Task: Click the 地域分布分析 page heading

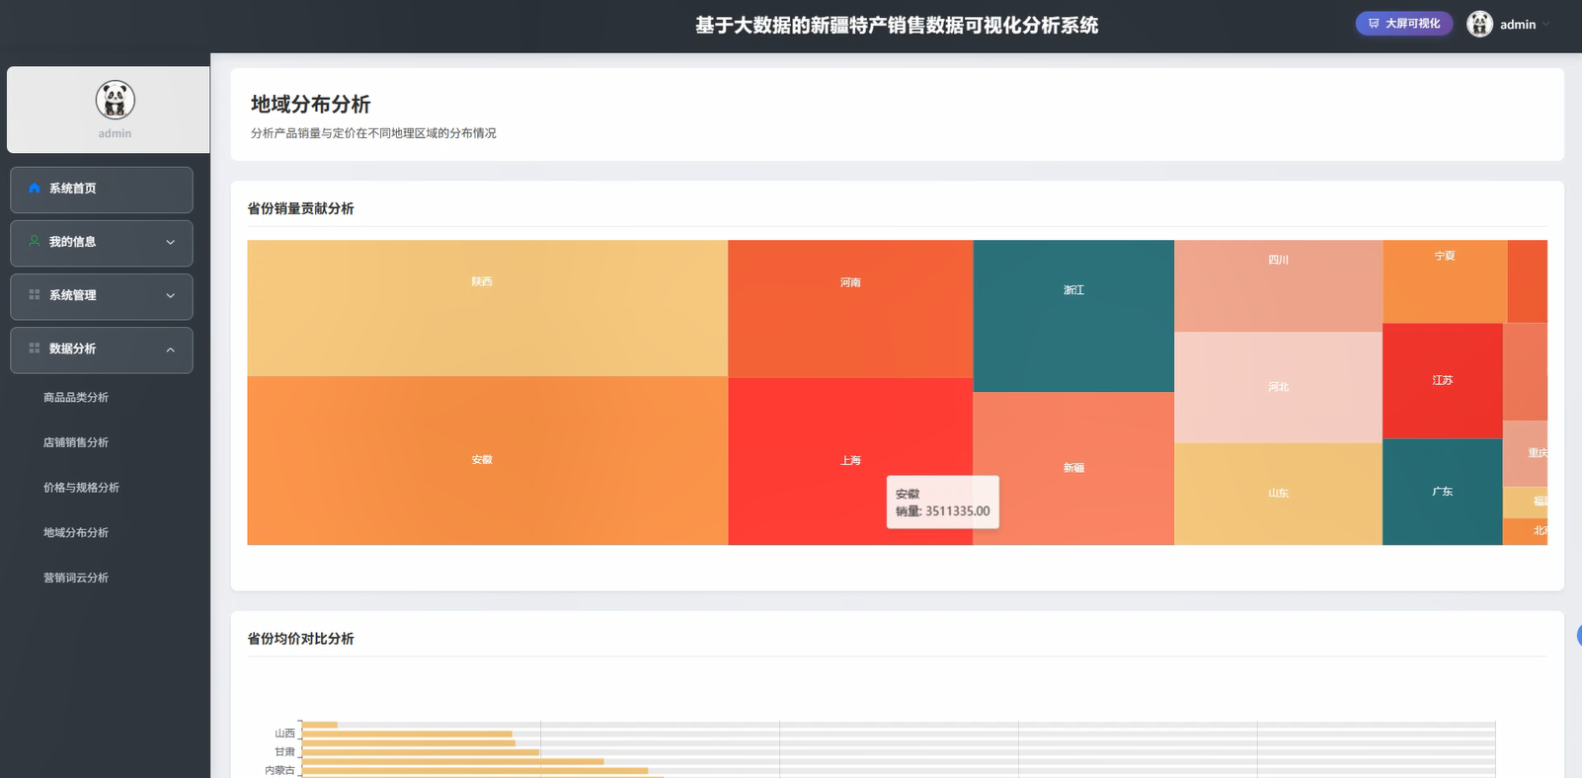Action: (310, 104)
